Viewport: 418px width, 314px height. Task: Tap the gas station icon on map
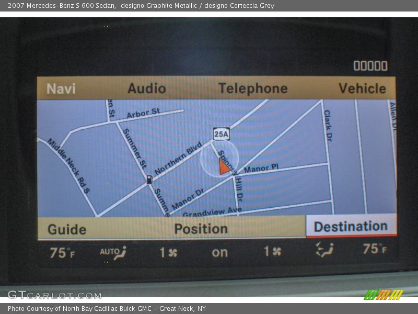(149, 180)
